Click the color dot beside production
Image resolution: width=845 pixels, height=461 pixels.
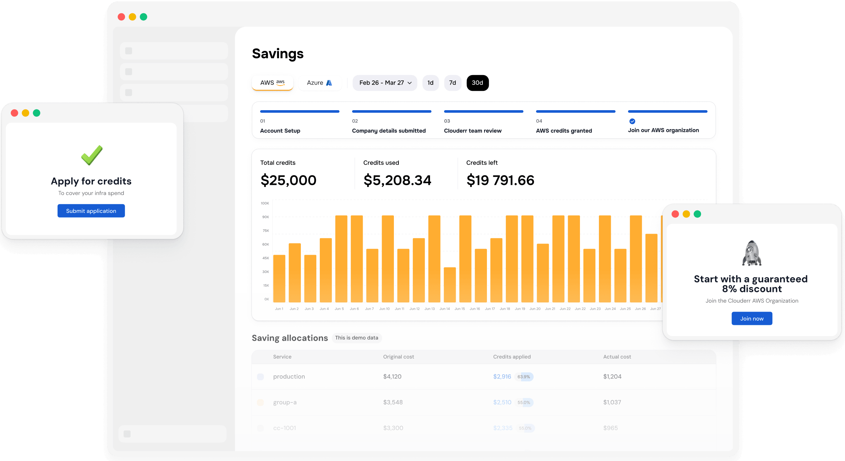(x=260, y=377)
